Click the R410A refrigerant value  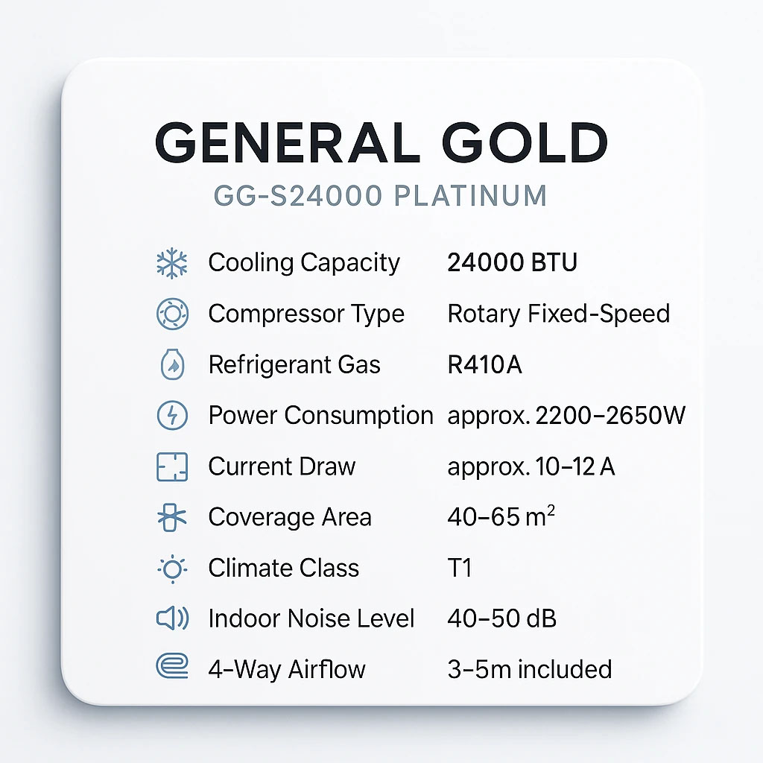click(484, 365)
